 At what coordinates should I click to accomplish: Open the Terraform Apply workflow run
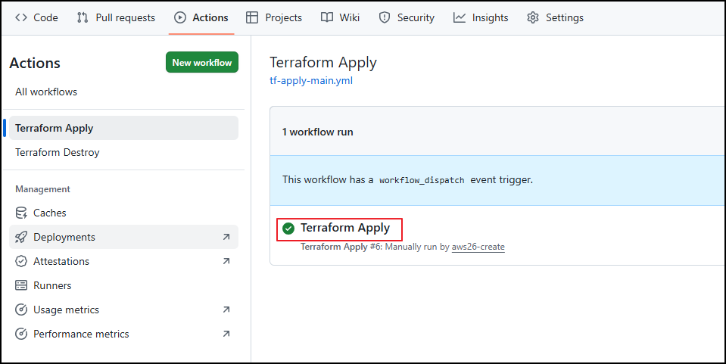[x=345, y=228]
